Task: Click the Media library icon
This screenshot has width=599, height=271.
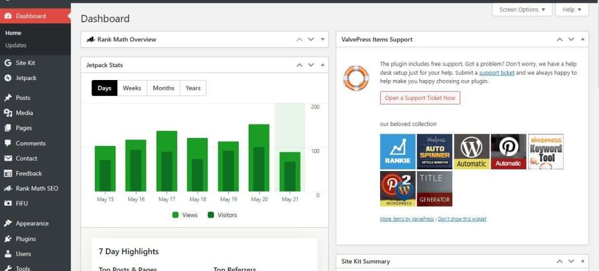Action: [8, 113]
